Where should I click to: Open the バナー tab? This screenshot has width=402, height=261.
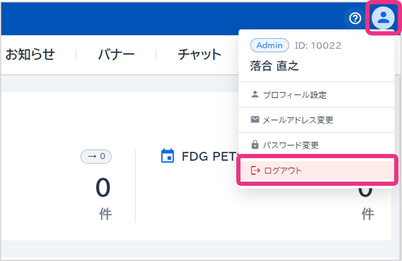(x=116, y=55)
